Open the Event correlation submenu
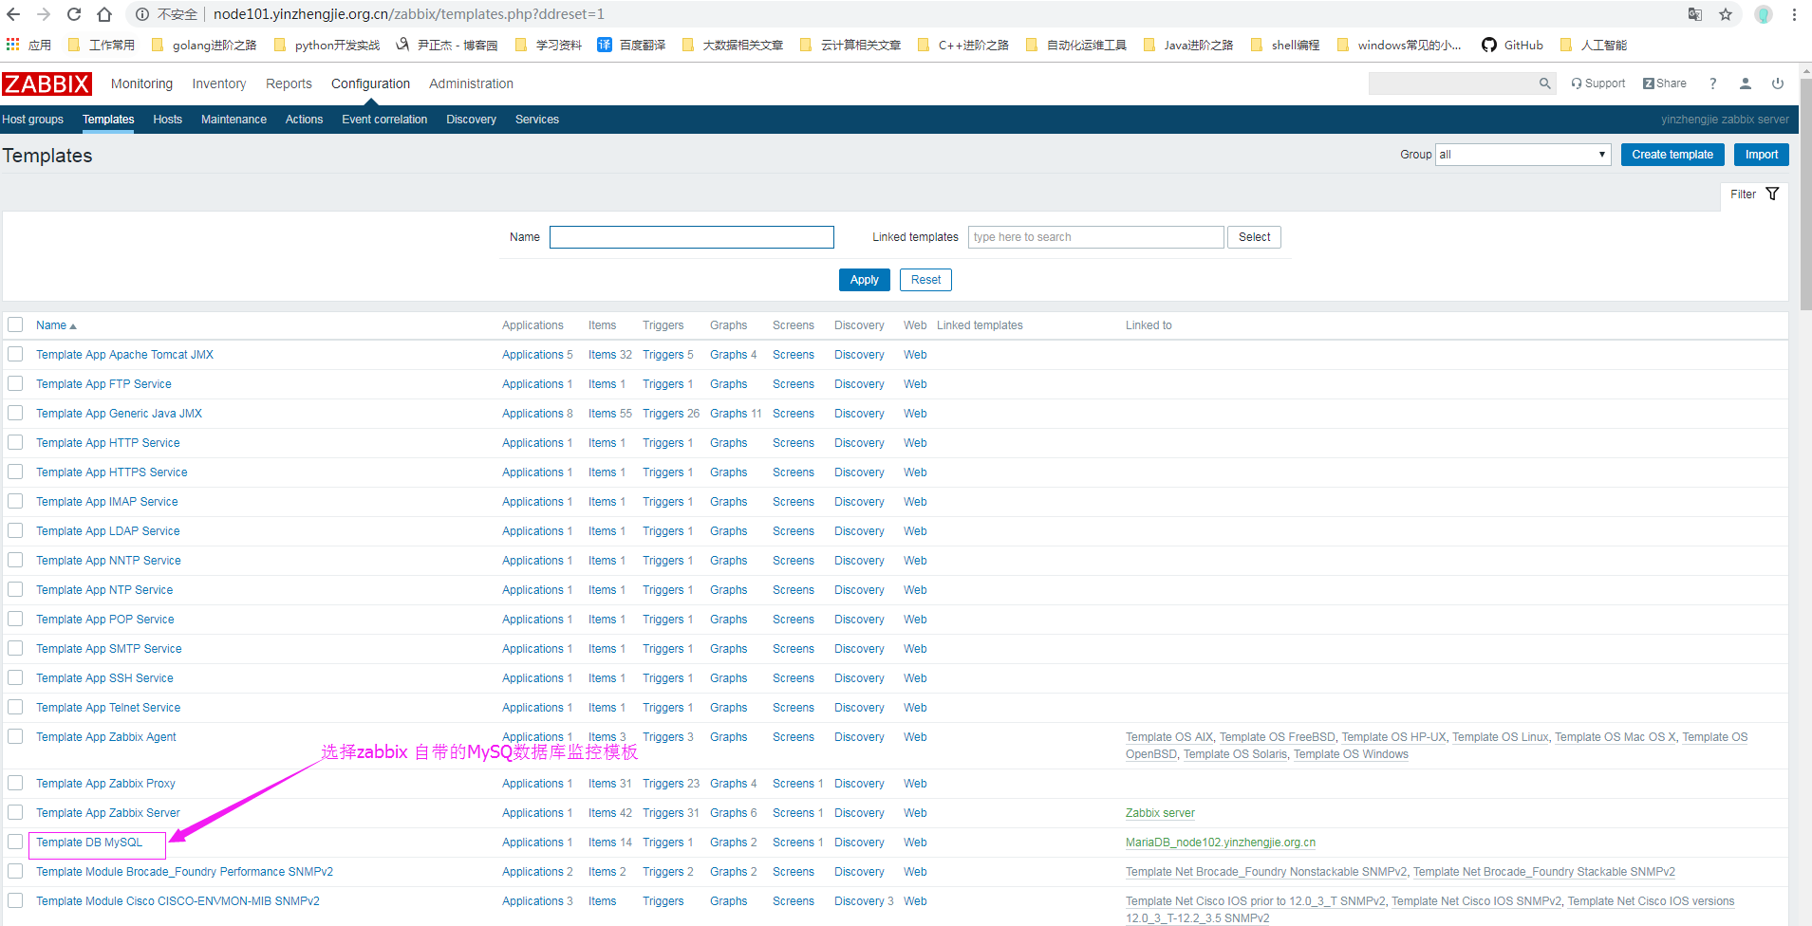 pyautogui.click(x=384, y=120)
